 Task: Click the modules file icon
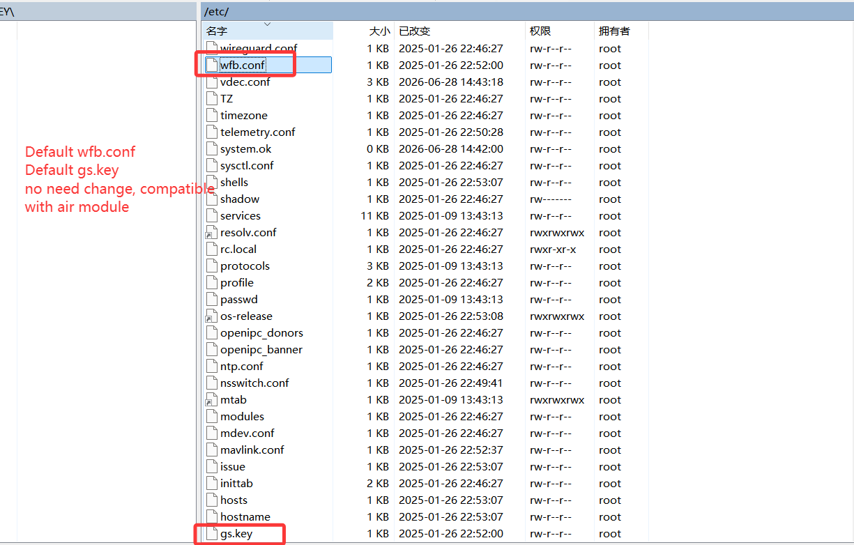pyautogui.click(x=212, y=416)
